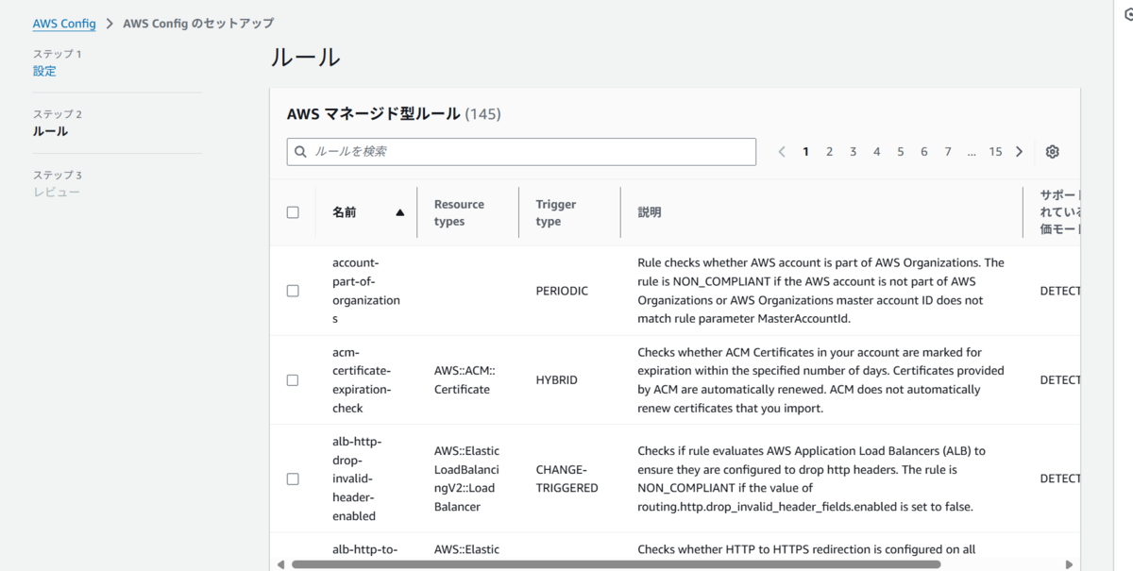Click the AWS::ElasticLoadBalancingV2::LoadBalancer cell in alb-http-drop-invalid-header-enabled row

point(467,479)
